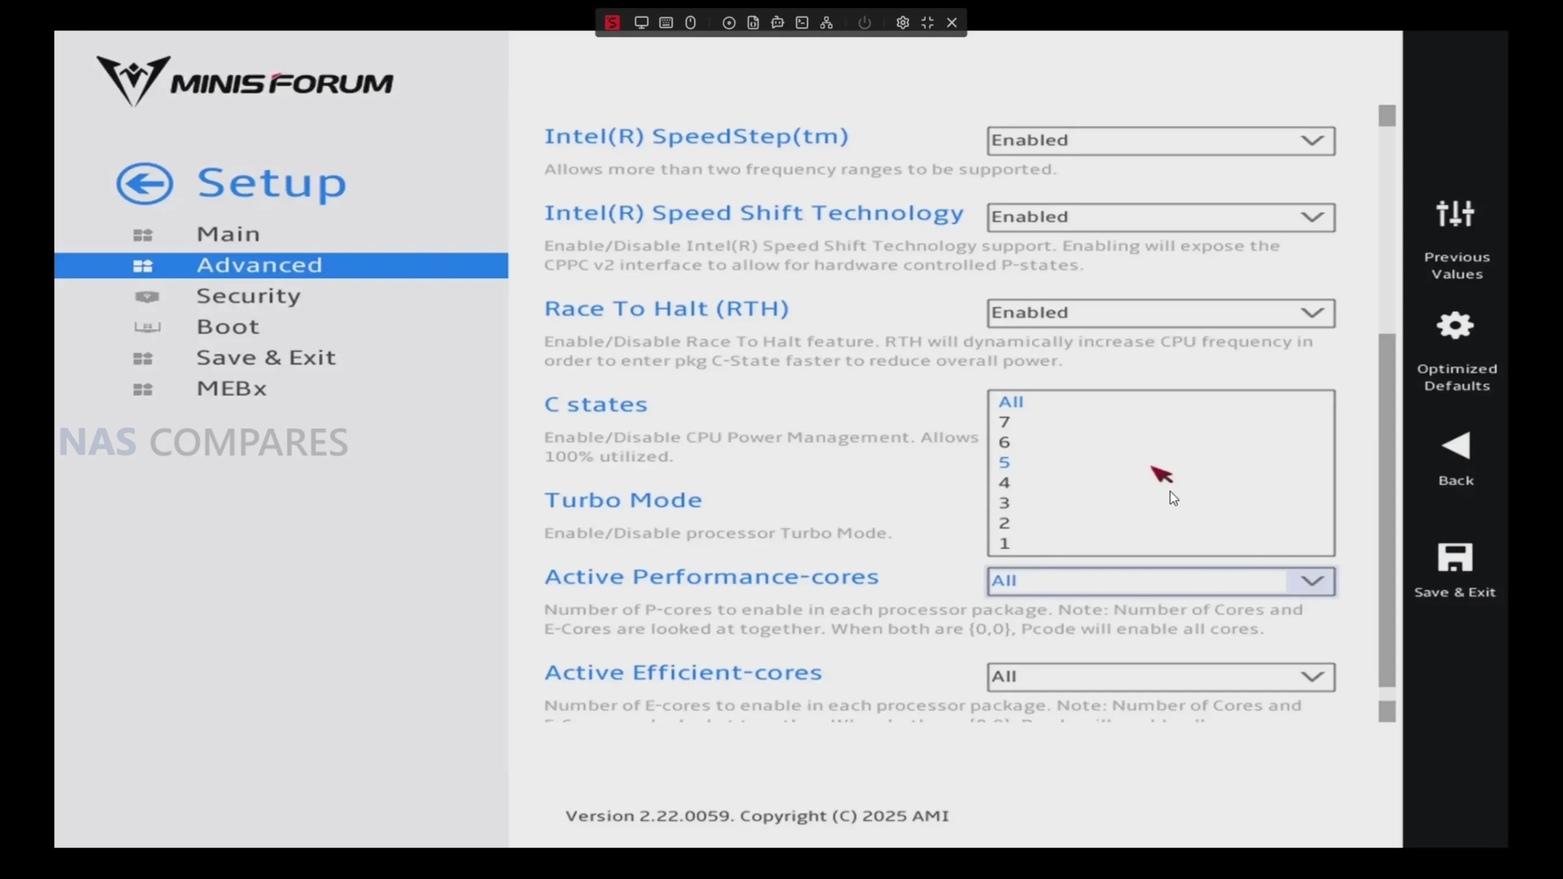Click the keyboard icon in KVM toolbar

(666, 23)
